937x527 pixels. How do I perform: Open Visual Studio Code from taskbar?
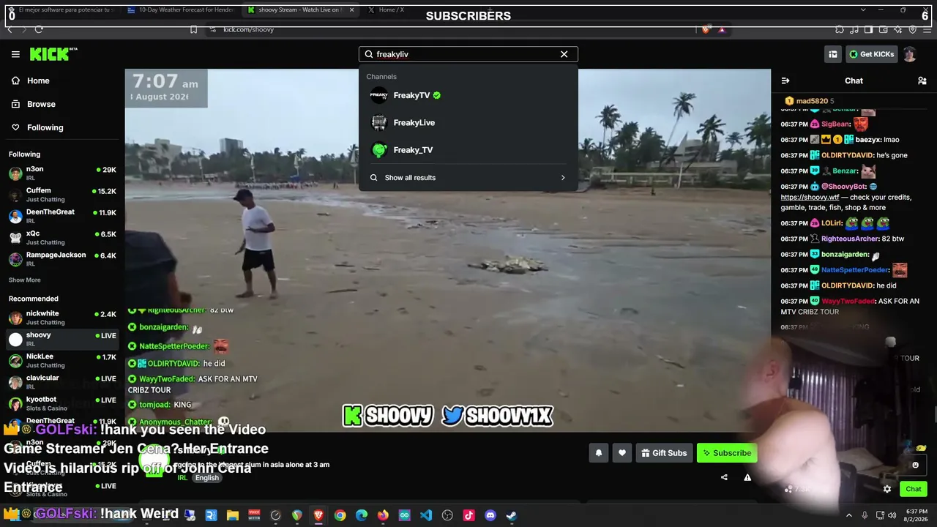click(x=426, y=515)
